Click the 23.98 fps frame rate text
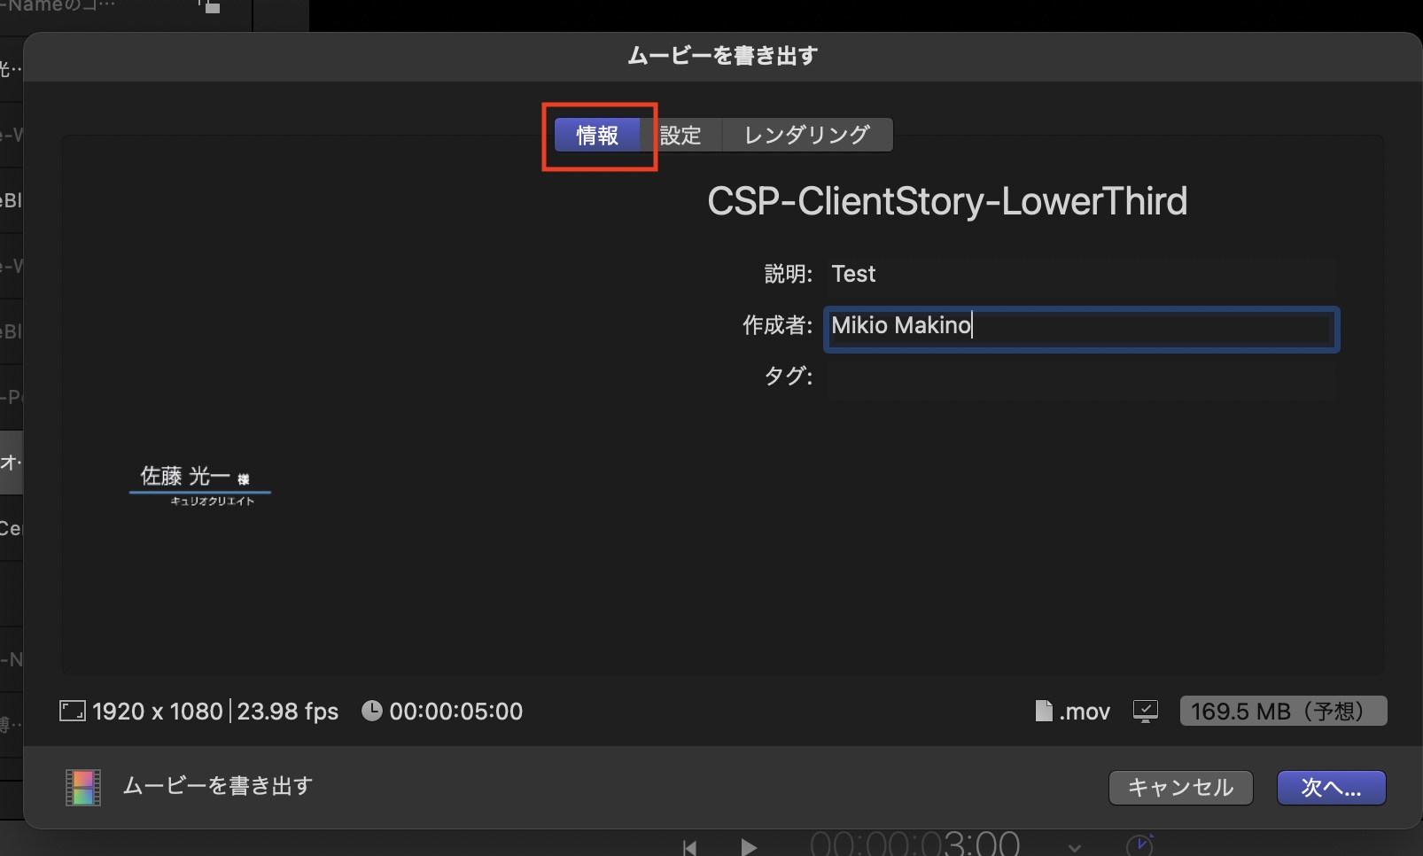Screen dimensions: 1423x856 point(288,712)
